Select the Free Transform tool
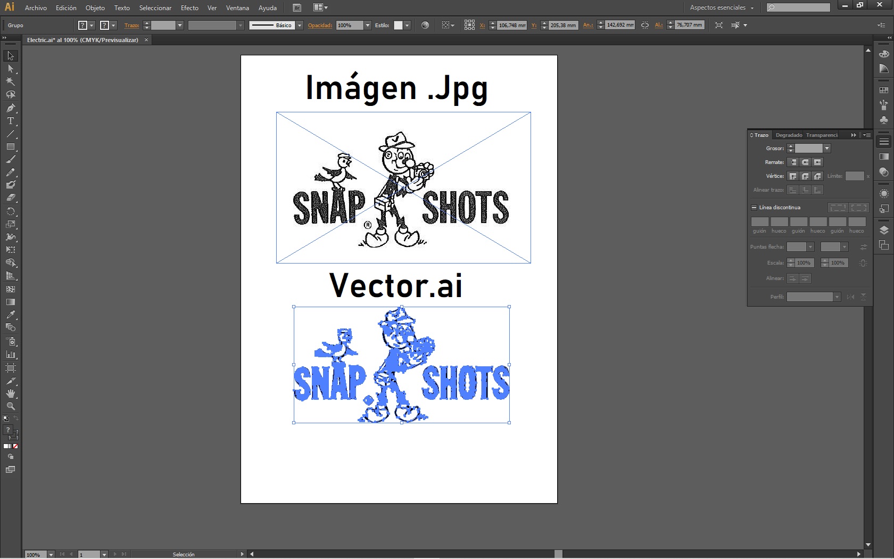This screenshot has width=894, height=559. tap(11, 250)
